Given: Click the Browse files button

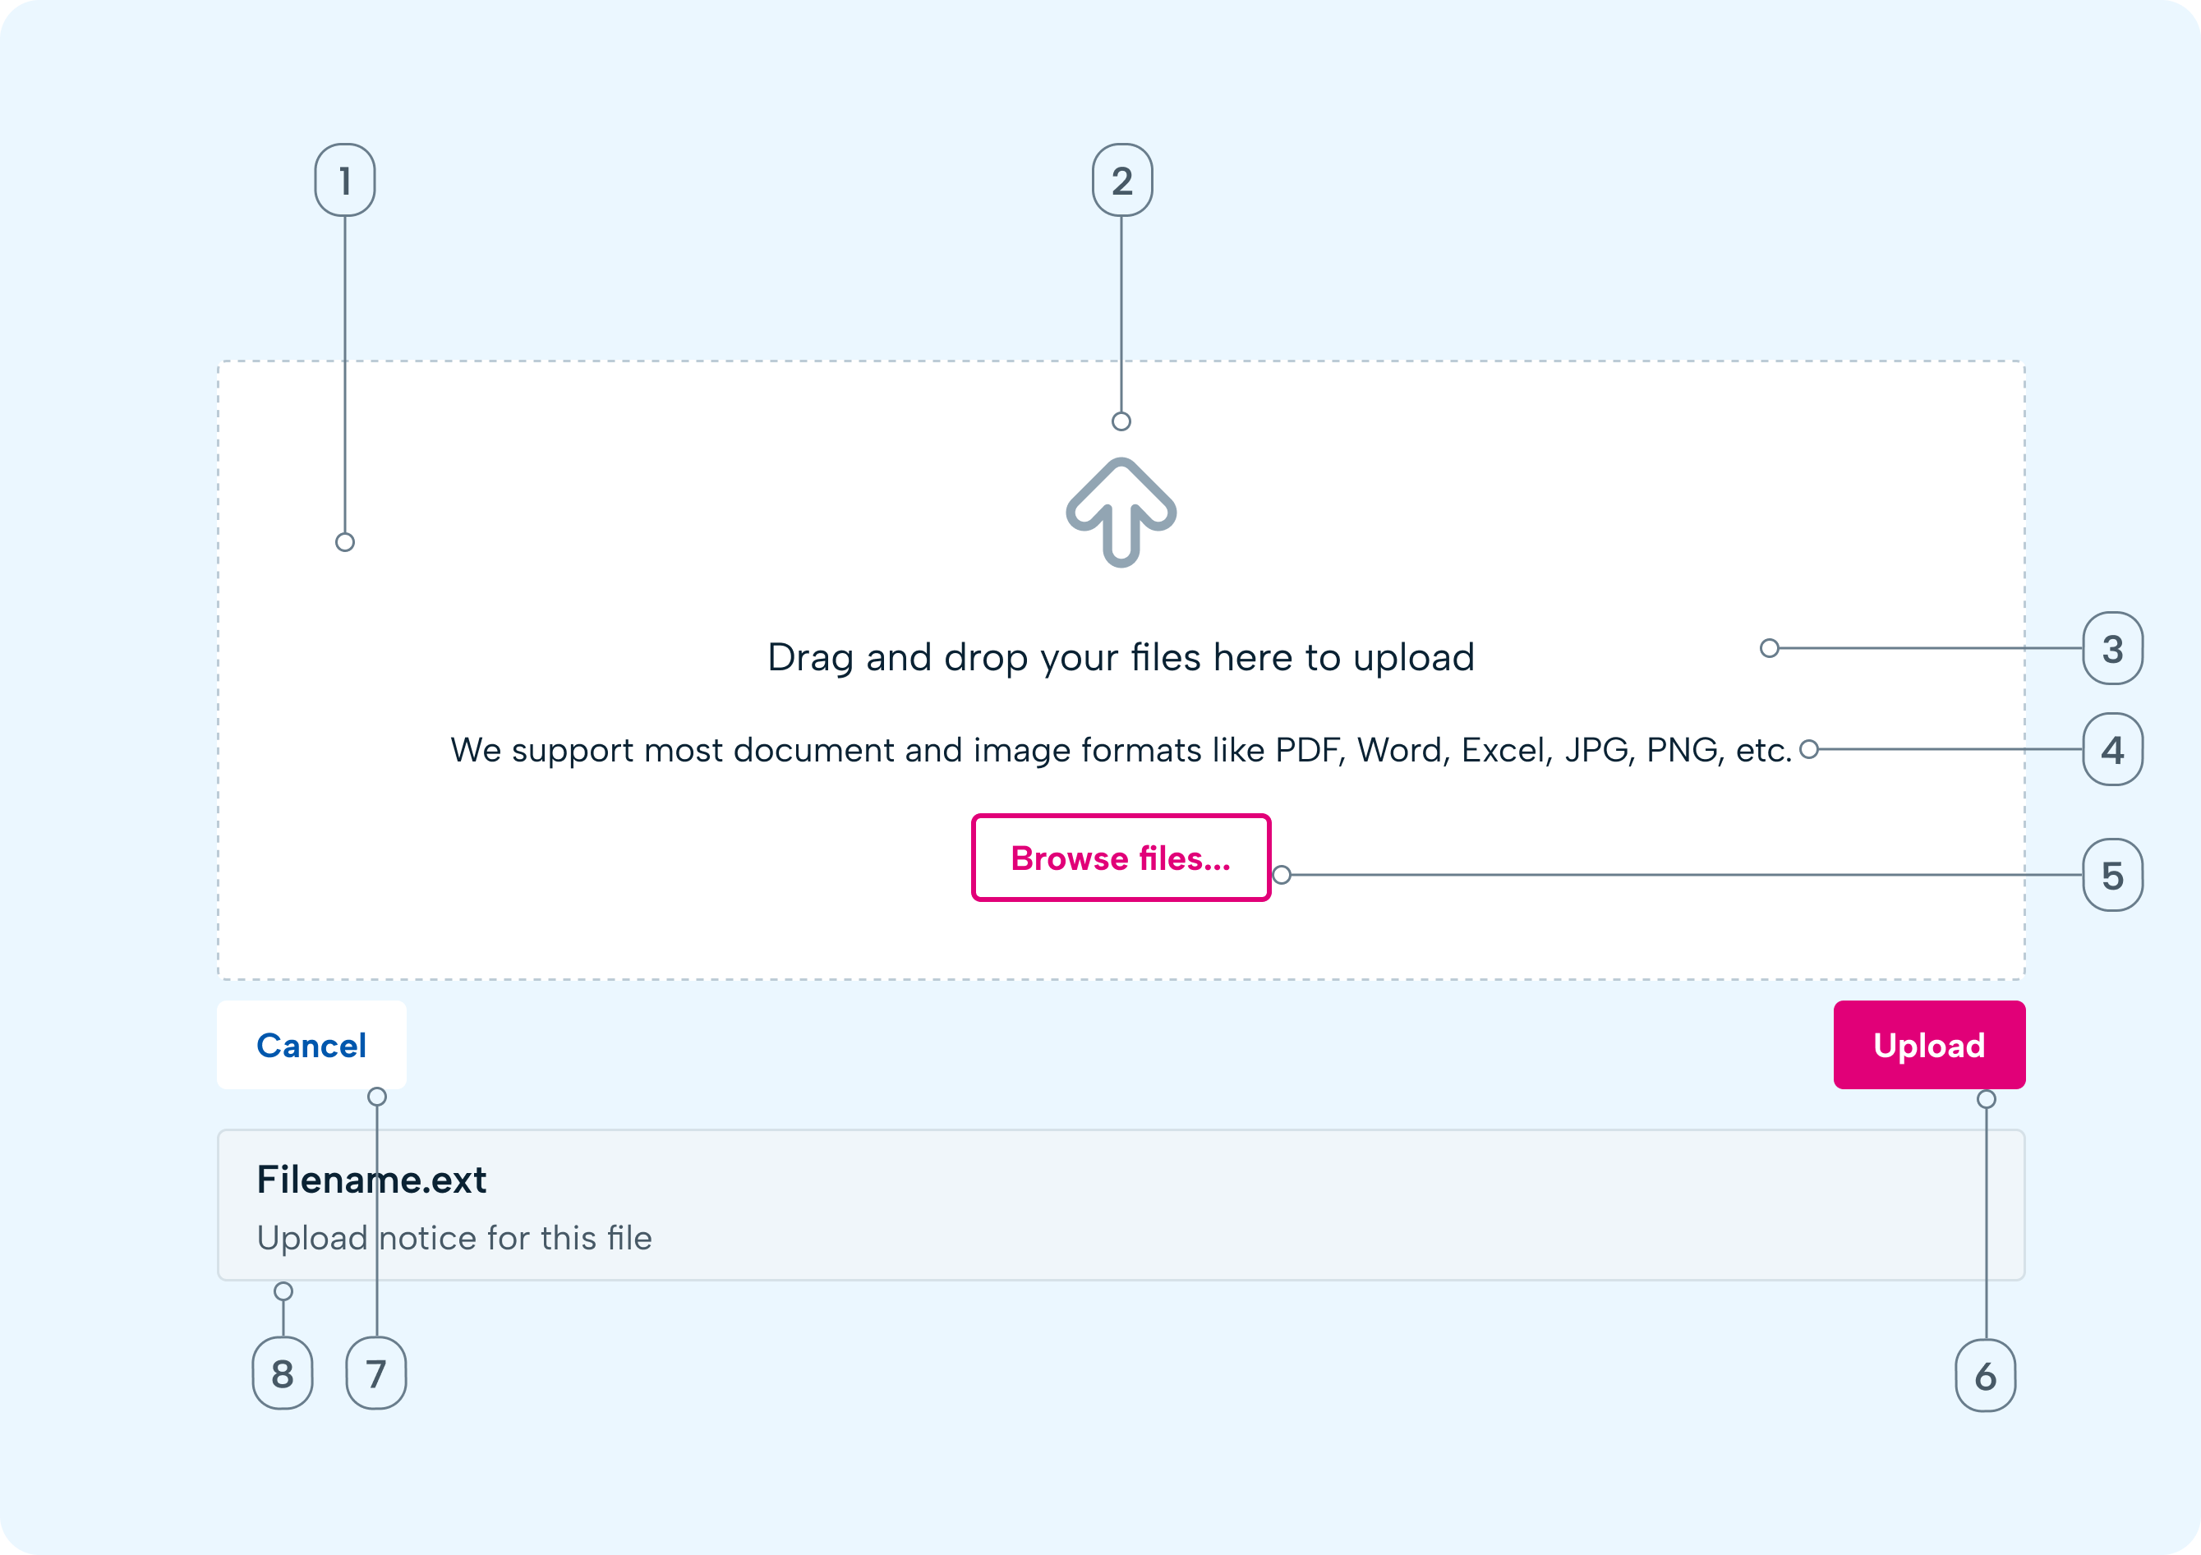Looking at the screenshot, I should tap(1121, 858).
